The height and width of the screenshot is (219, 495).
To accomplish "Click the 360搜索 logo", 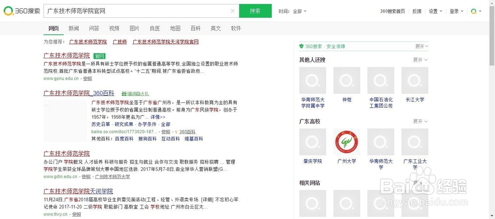I will click(22, 11).
